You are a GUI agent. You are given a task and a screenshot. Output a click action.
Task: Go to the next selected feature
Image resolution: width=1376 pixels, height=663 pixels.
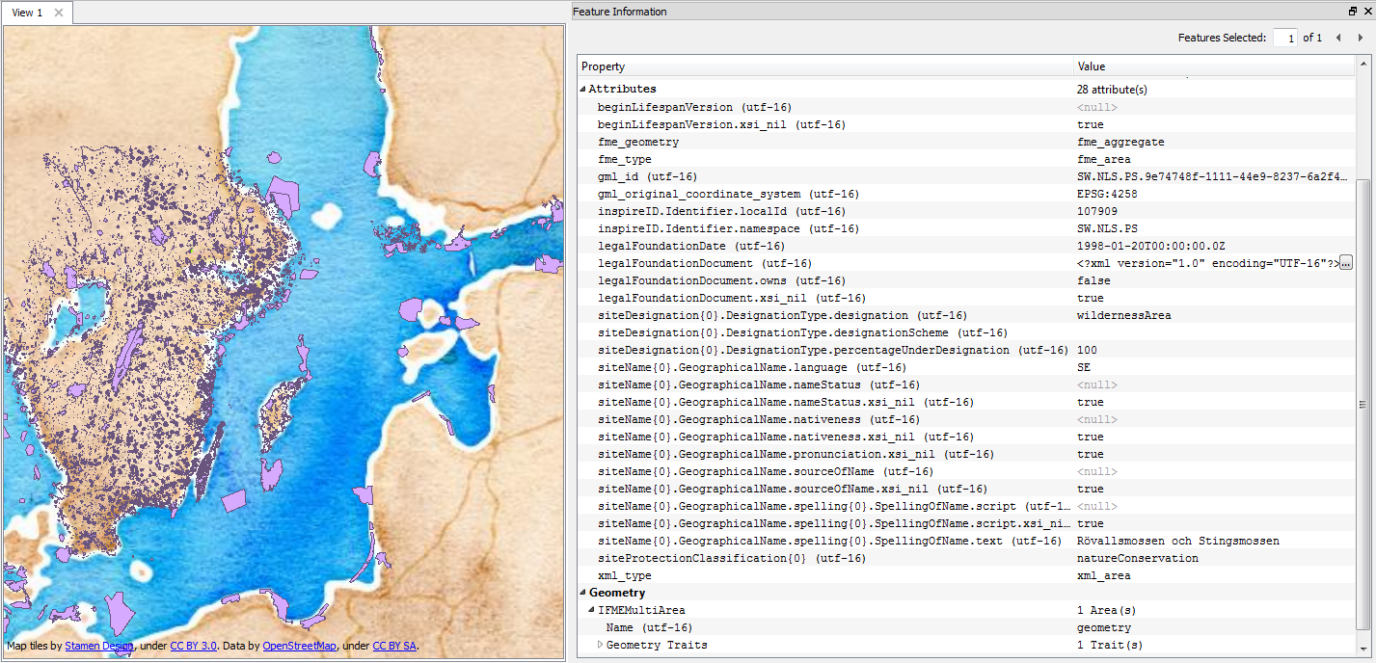coord(1360,38)
